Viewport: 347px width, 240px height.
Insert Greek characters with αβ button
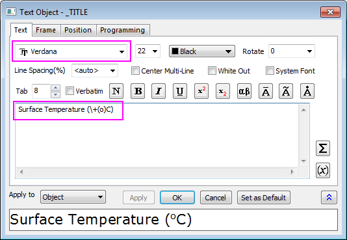pos(244,91)
